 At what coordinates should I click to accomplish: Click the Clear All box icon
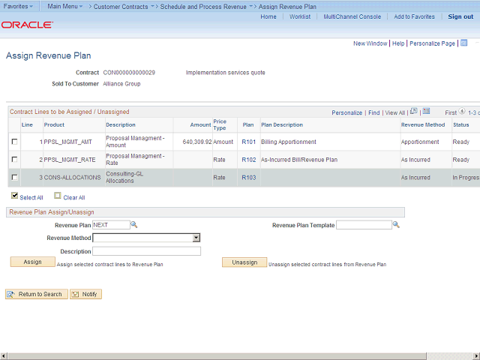click(58, 196)
